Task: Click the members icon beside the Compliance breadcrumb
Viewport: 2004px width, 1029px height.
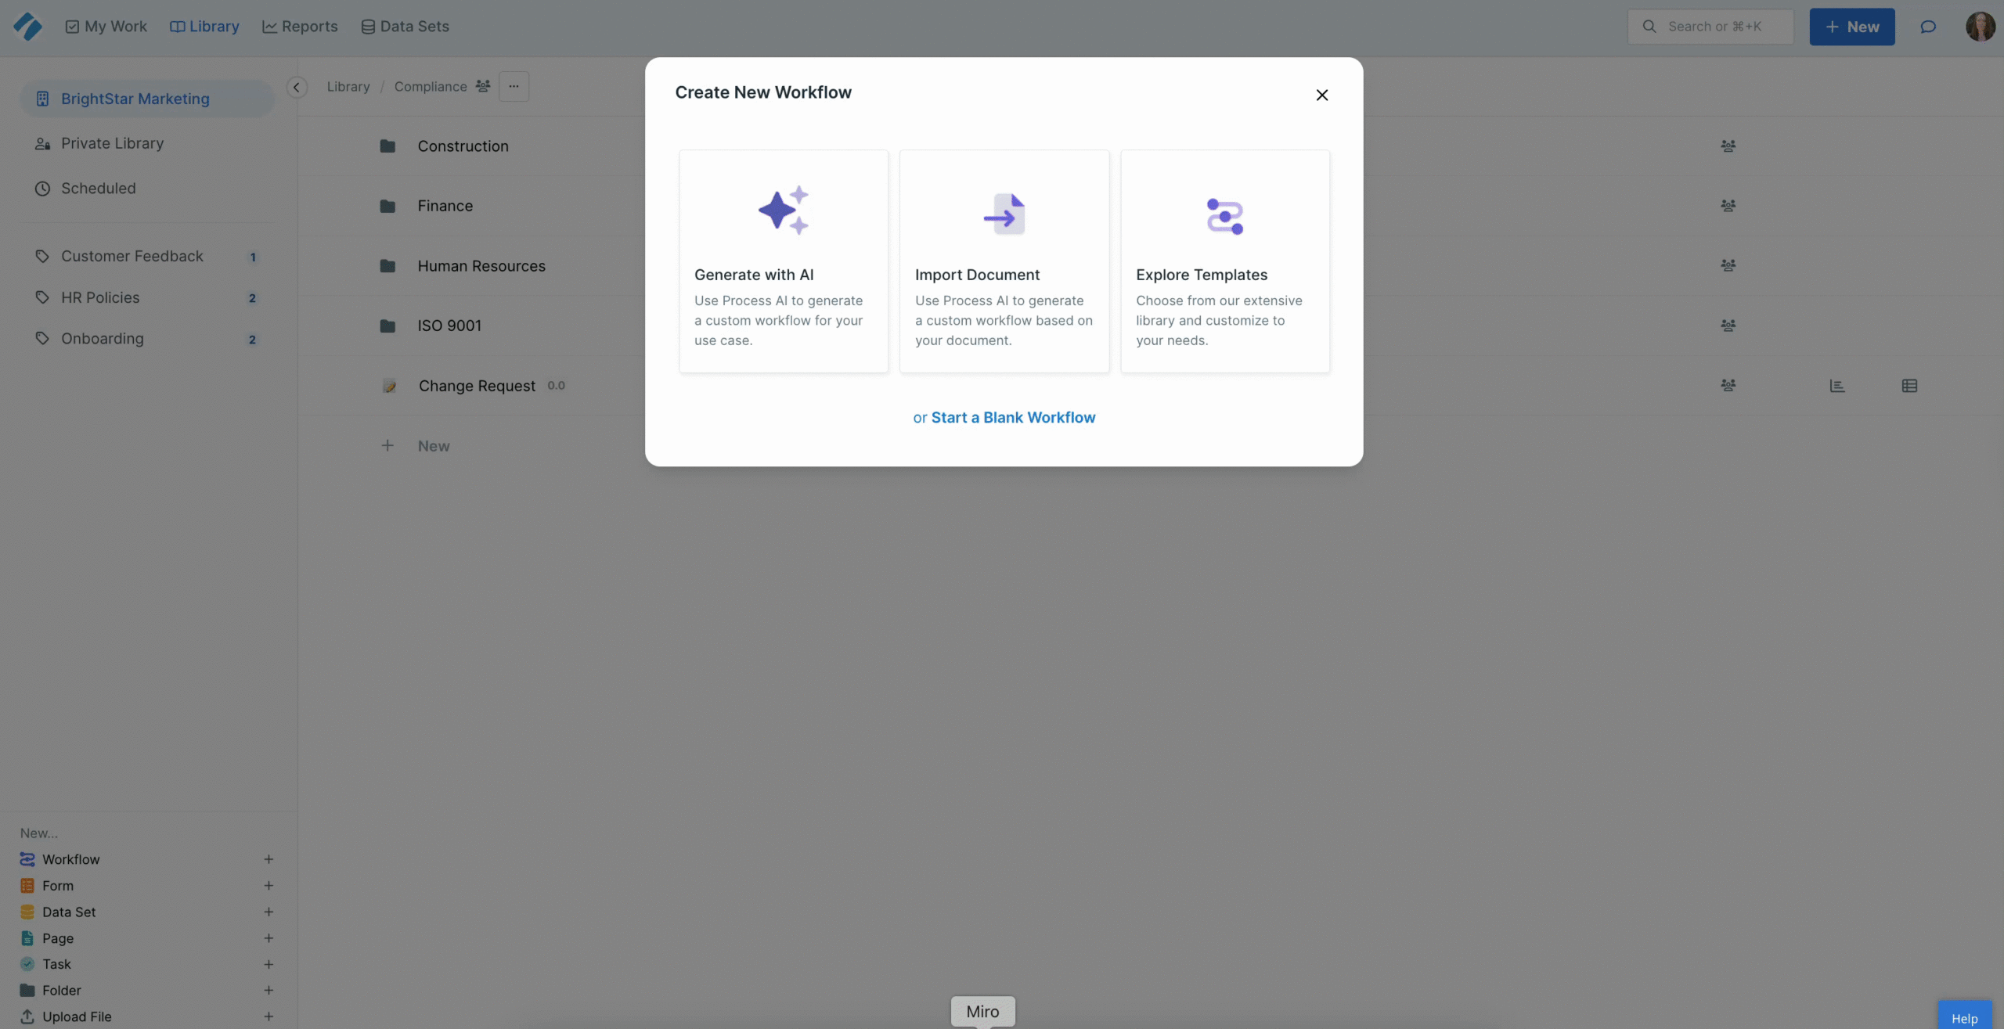Action: click(484, 86)
